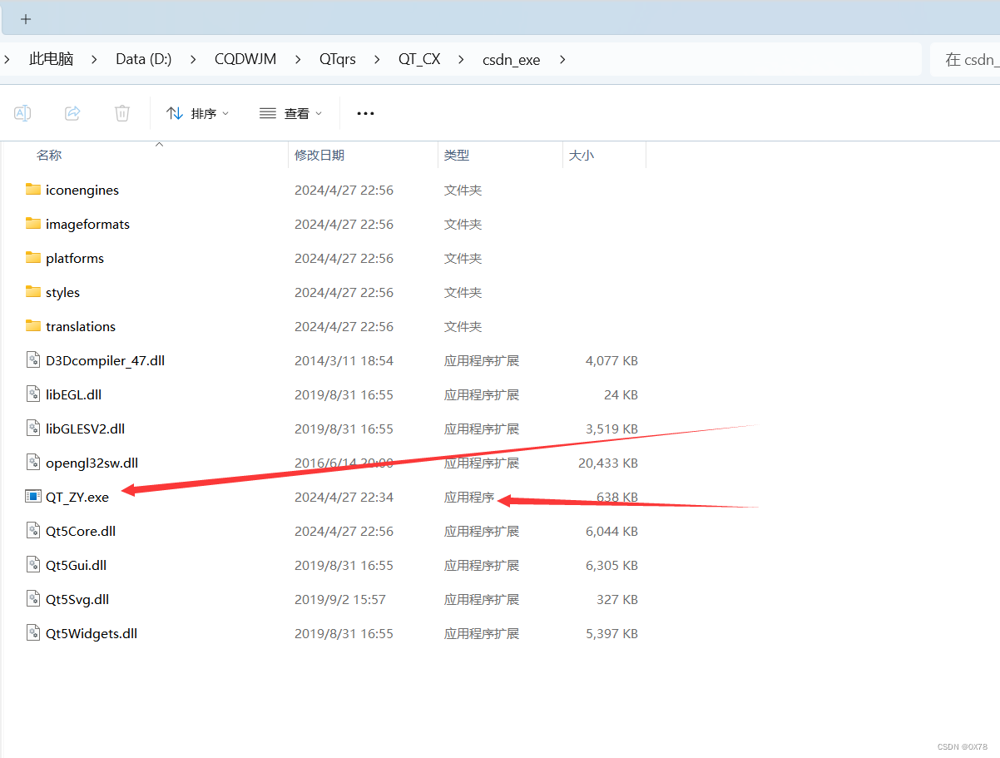Image resolution: width=1000 pixels, height=758 pixels.
Task: Click the 2019/9/2 15:57 date cell
Action: pyautogui.click(x=340, y=599)
